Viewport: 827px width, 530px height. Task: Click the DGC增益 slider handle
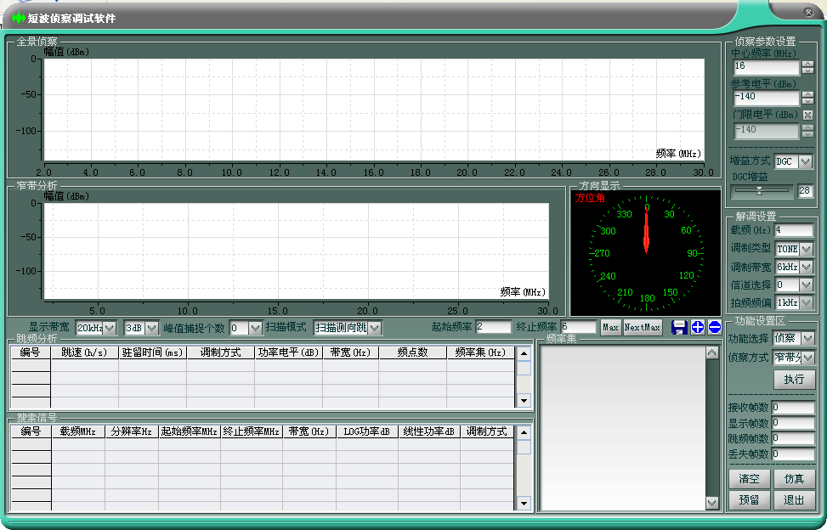tap(760, 191)
